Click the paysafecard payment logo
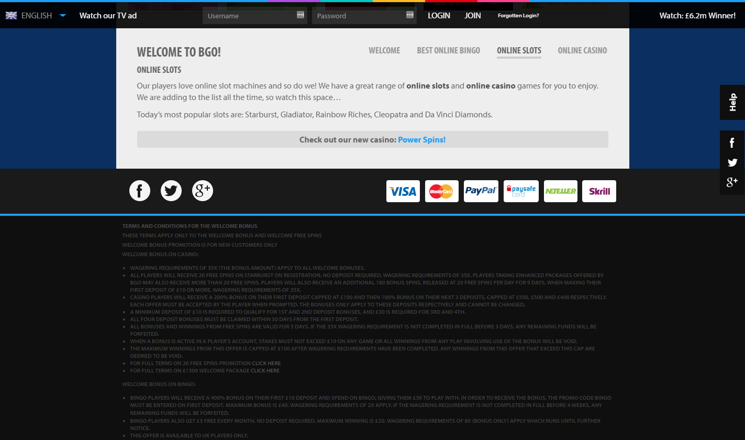This screenshot has height=440, width=745. [x=521, y=191]
